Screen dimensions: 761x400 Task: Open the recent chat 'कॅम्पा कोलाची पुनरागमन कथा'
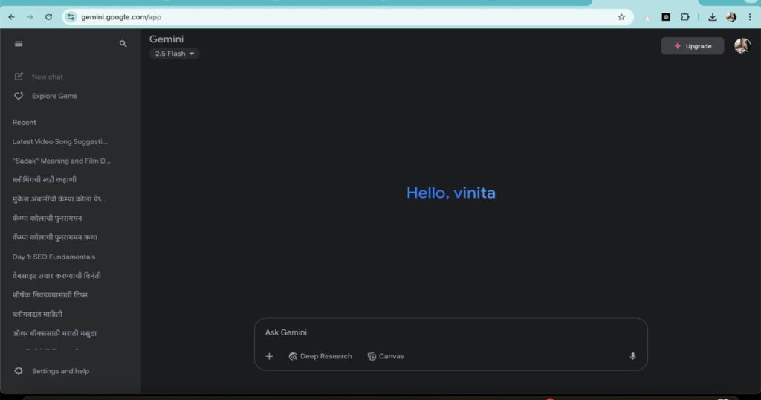pyautogui.click(x=54, y=237)
